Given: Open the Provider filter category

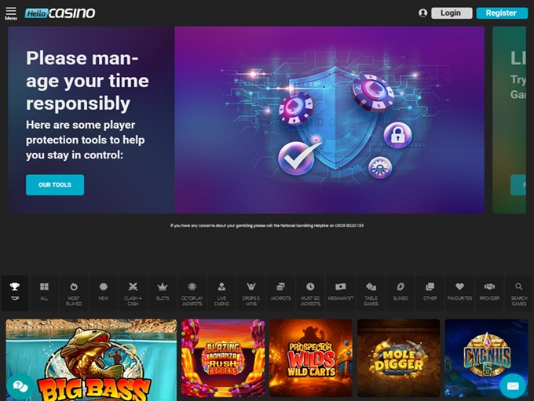Looking at the screenshot, I should click(489, 293).
